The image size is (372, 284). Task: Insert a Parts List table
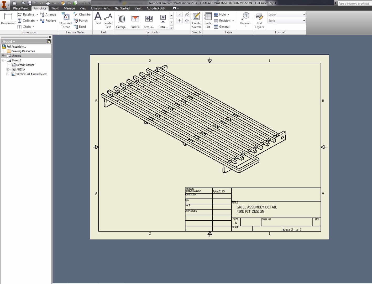click(x=208, y=21)
